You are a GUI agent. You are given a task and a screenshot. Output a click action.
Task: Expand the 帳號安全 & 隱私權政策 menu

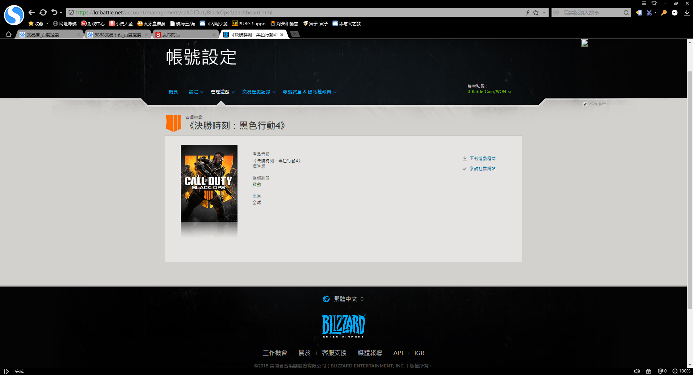[x=310, y=92]
